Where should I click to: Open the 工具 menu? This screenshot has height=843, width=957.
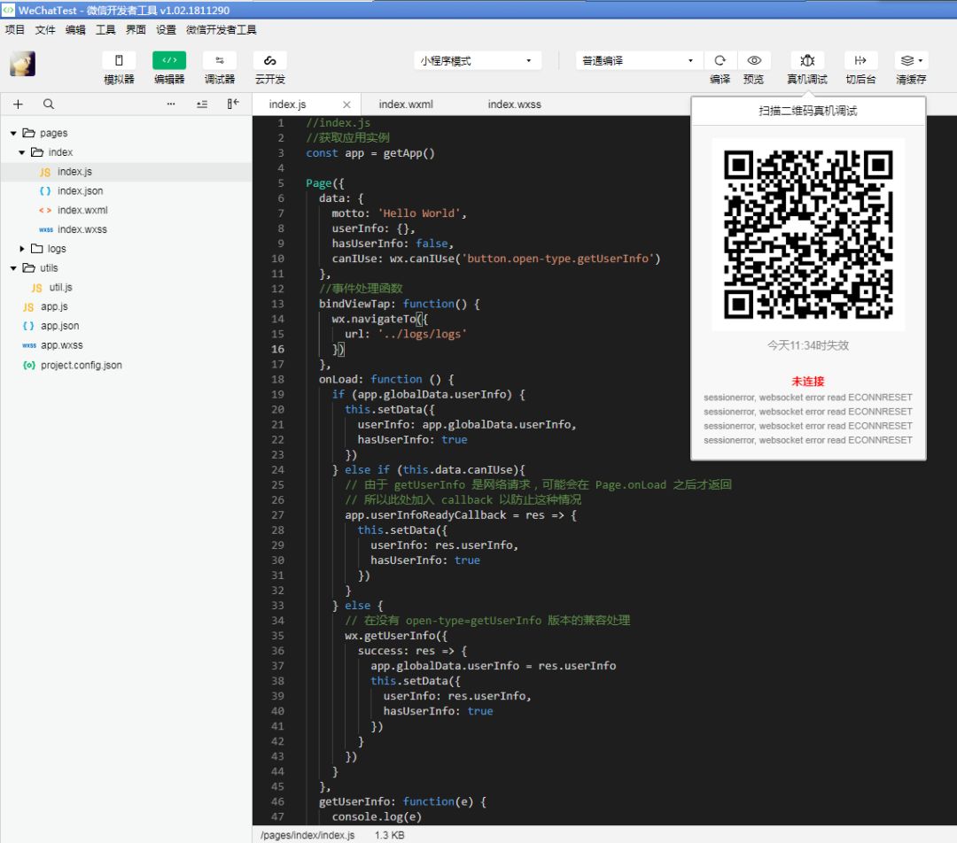pos(105,30)
